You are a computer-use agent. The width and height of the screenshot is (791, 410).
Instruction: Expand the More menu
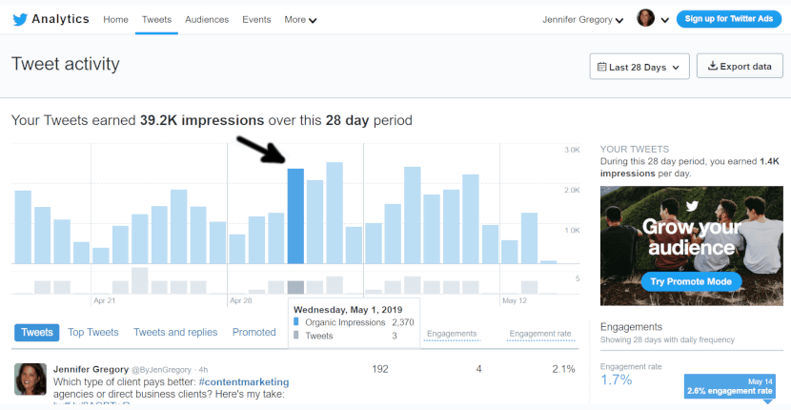[x=300, y=20]
